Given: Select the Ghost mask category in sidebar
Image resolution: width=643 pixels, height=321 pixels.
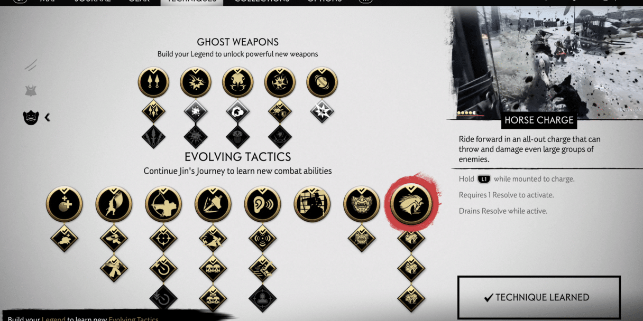Looking at the screenshot, I should 31,117.
